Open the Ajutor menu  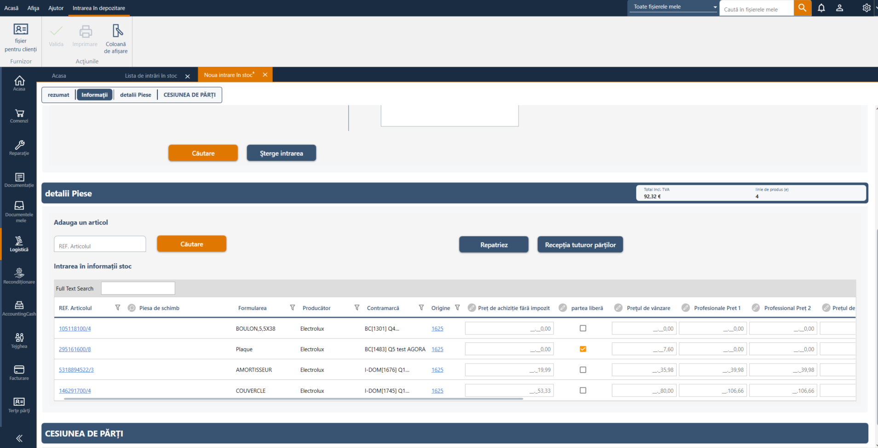(x=56, y=8)
